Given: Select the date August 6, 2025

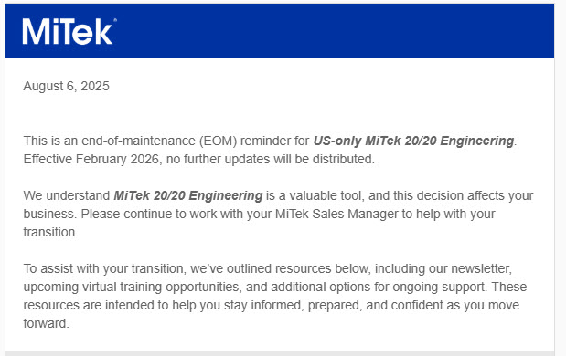Looking at the screenshot, I should [x=66, y=86].
